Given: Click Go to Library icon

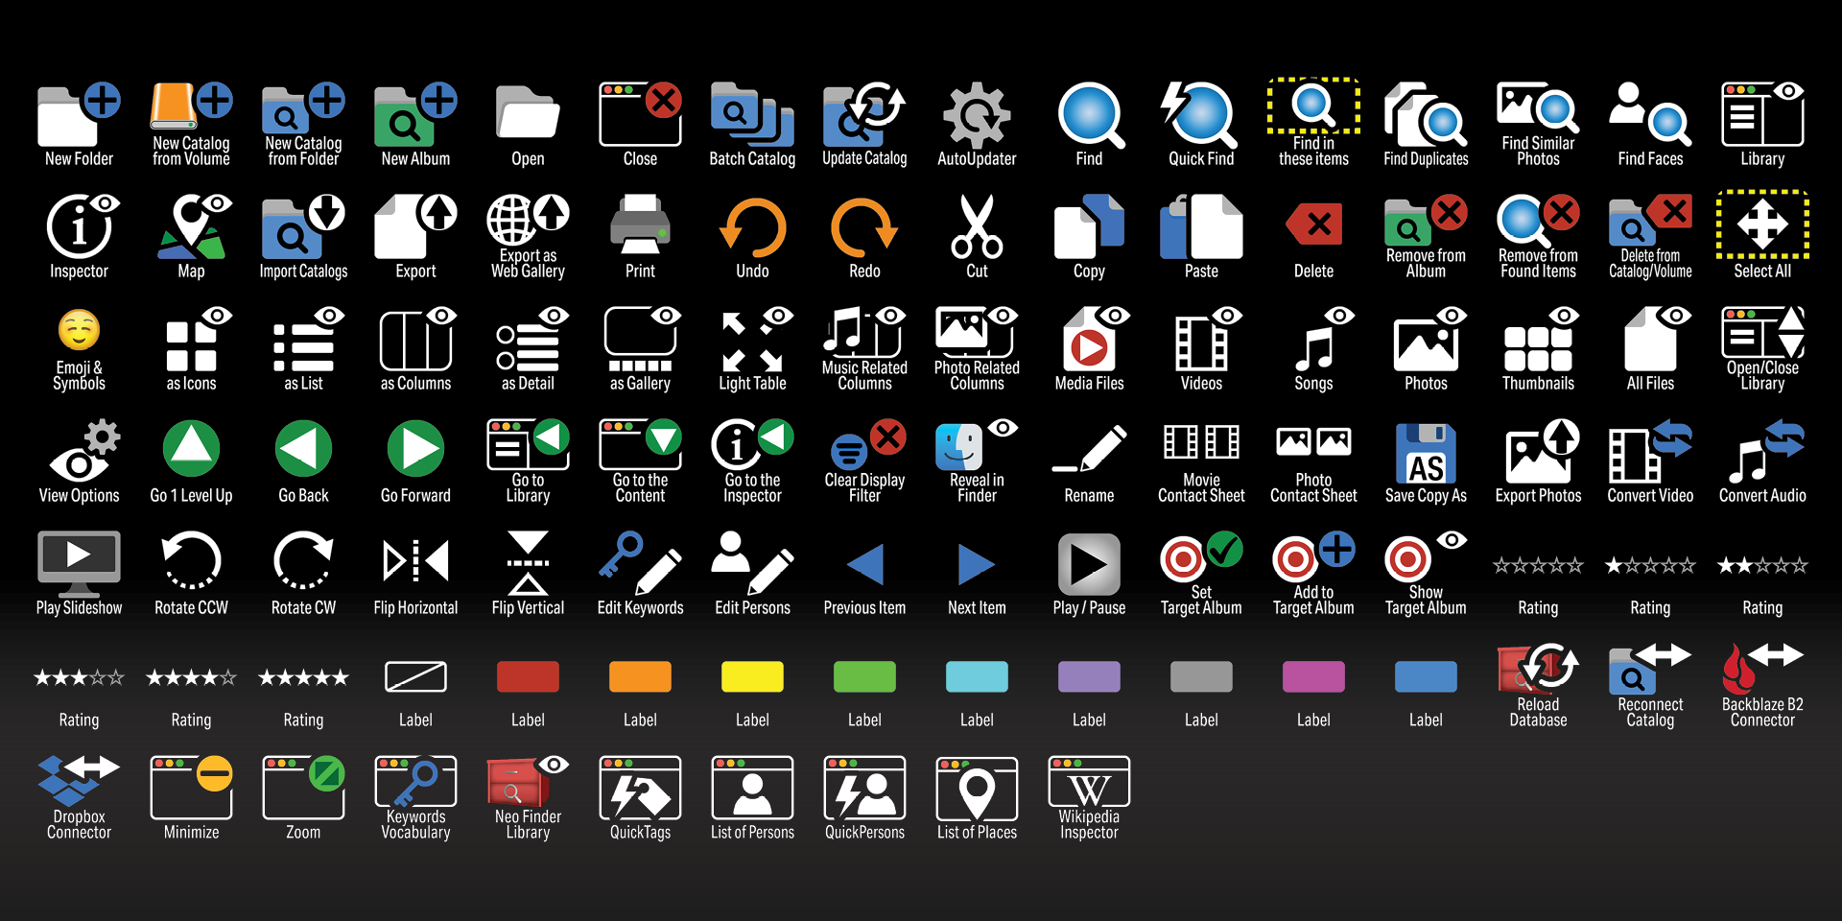Looking at the screenshot, I should pos(528,443).
